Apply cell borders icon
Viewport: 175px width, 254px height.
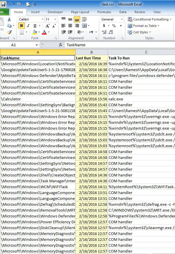click(x=22, y=32)
